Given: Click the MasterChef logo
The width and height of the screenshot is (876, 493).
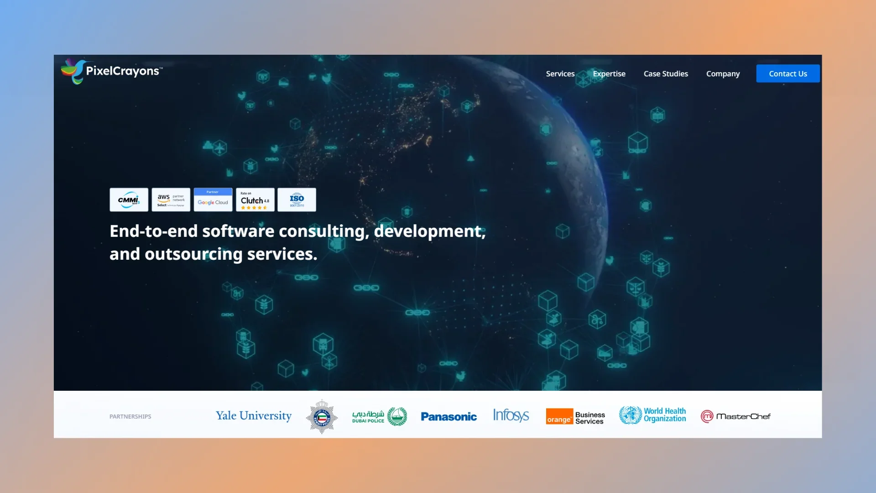Looking at the screenshot, I should point(735,416).
